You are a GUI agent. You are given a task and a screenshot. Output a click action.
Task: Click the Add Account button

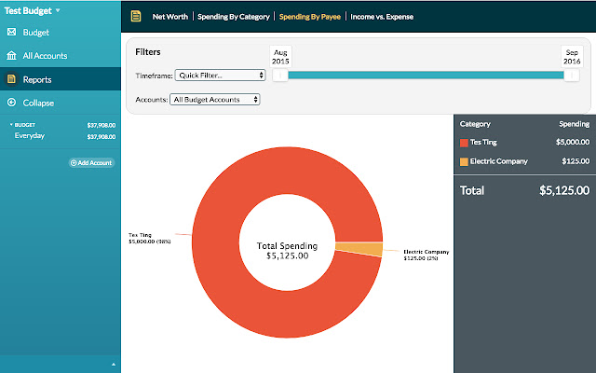[91, 162]
